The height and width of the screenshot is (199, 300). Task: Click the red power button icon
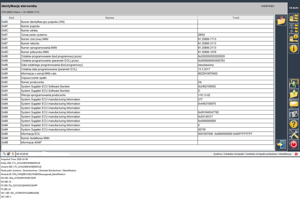[x=294, y=144]
